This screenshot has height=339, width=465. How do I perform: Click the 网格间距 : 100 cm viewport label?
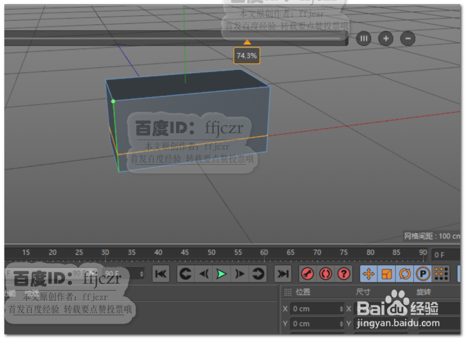(432, 236)
